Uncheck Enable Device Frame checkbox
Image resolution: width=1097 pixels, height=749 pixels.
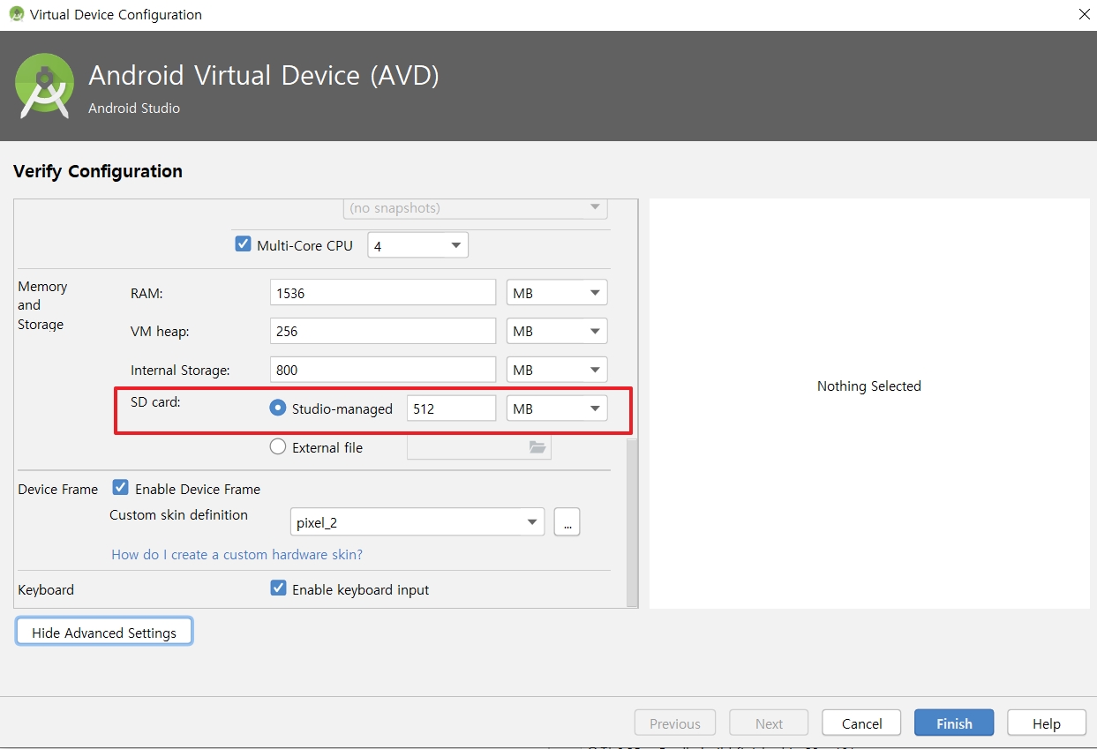click(x=121, y=488)
